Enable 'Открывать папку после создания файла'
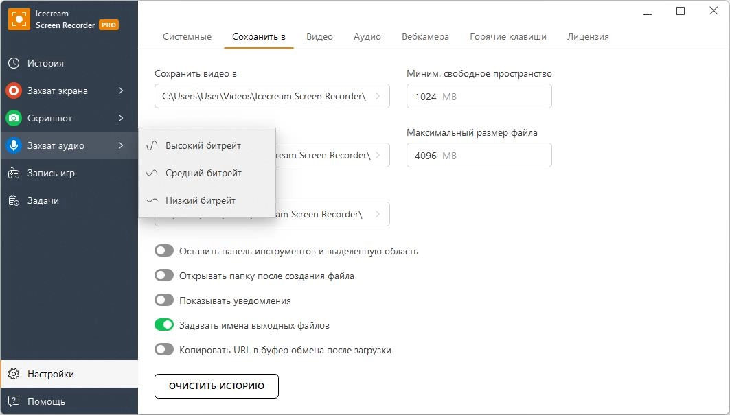The image size is (730, 415). (x=164, y=276)
